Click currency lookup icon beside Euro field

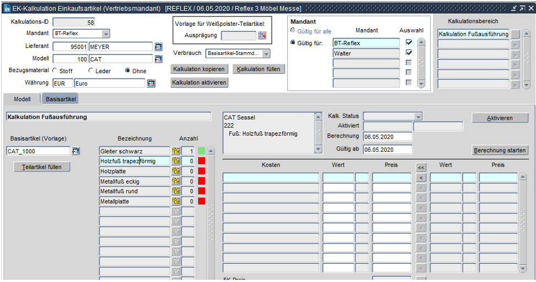pos(151,84)
